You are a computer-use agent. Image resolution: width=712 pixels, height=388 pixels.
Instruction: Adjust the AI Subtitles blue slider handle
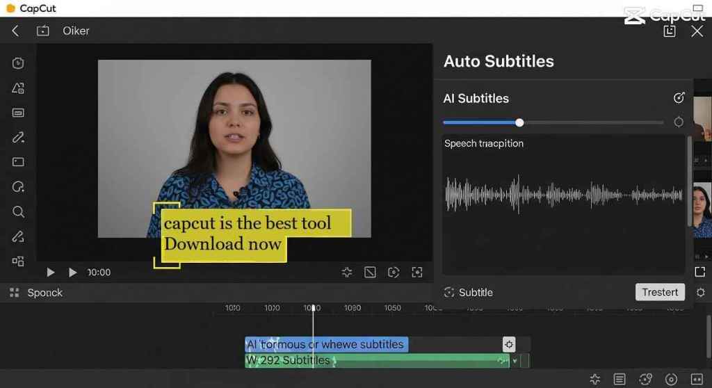[x=519, y=122]
